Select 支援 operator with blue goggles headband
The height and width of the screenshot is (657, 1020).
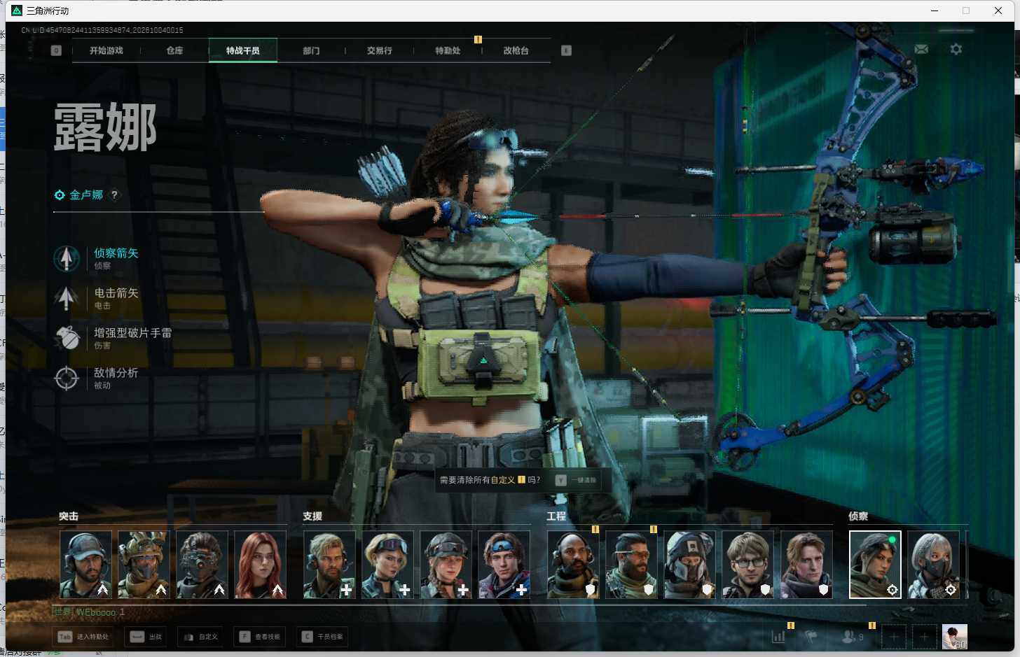[504, 565]
